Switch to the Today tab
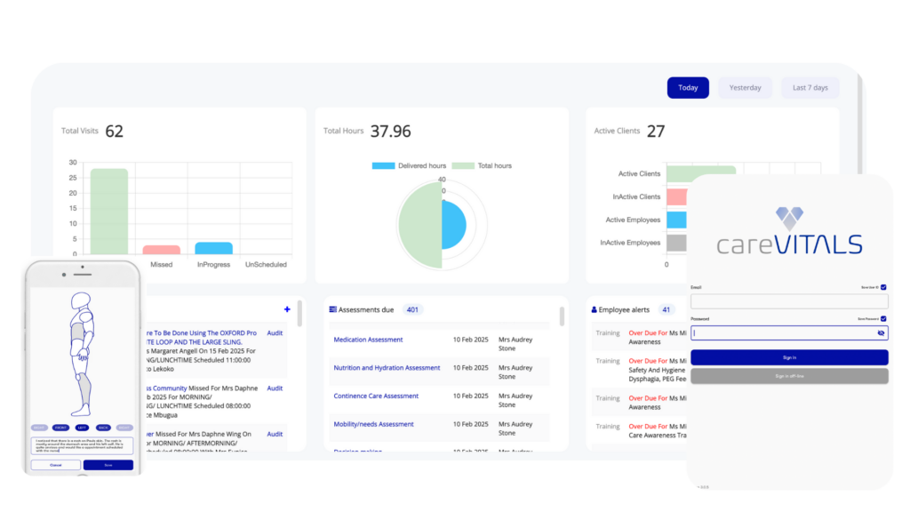 point(688,87)
